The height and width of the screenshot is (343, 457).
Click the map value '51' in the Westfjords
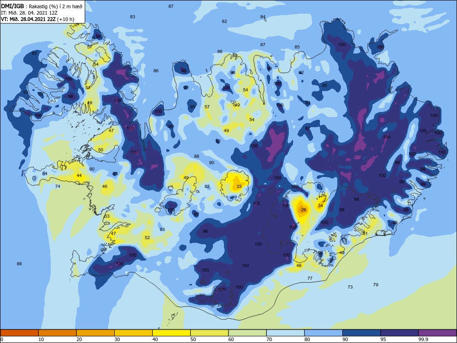tap(88, 87)
